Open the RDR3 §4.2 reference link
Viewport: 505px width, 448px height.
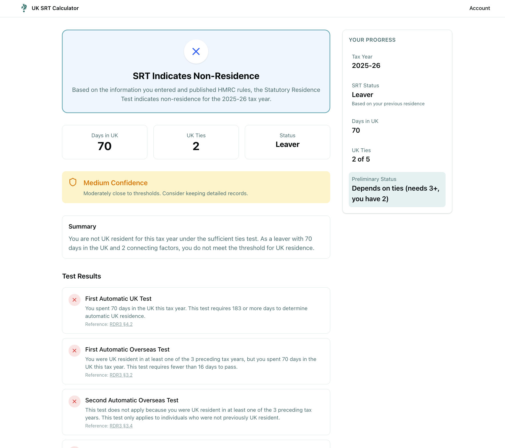click(x=121, y=324)
